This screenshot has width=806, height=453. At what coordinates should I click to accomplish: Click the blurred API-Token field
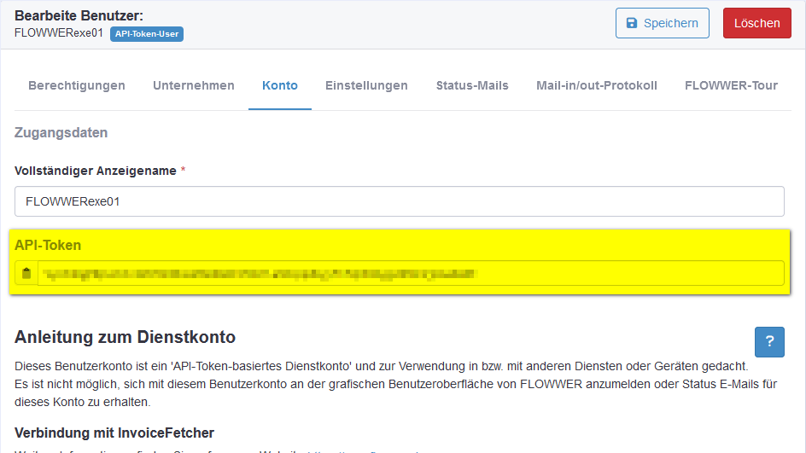[411, 273]
